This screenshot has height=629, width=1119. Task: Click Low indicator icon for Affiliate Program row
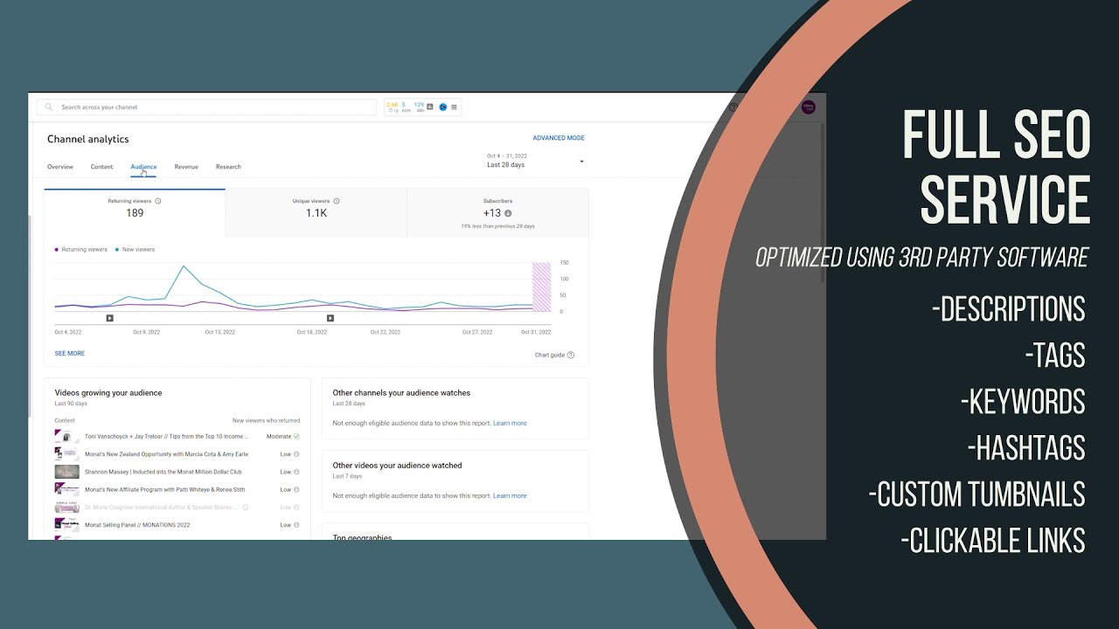(x=296, y=489)
